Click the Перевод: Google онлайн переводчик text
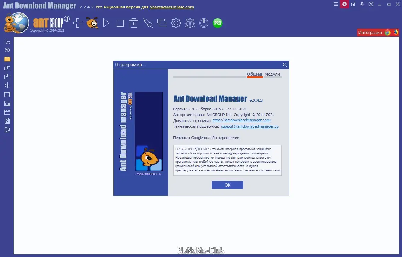The image size is (402, 257). (206, 138)
